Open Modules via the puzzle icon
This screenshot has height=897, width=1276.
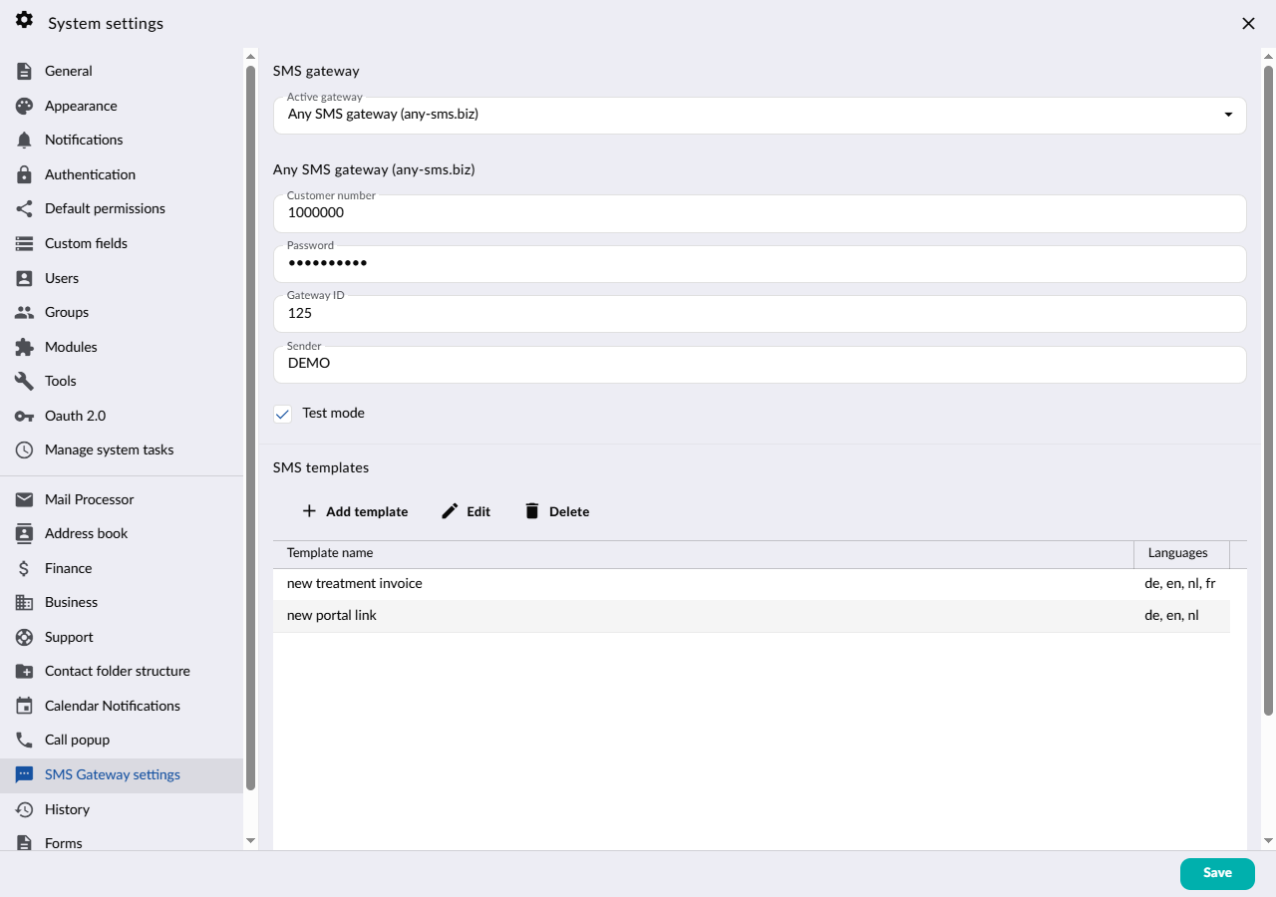(24, 347)
